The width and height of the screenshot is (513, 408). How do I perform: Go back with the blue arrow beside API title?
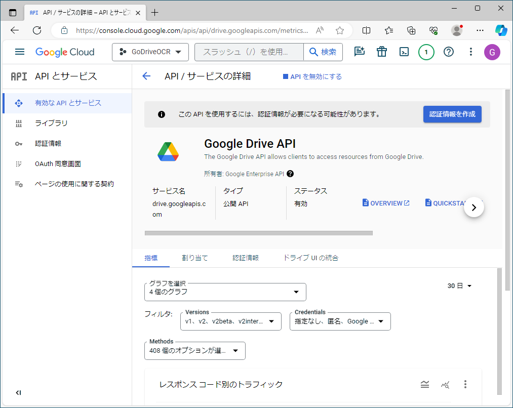146,76
